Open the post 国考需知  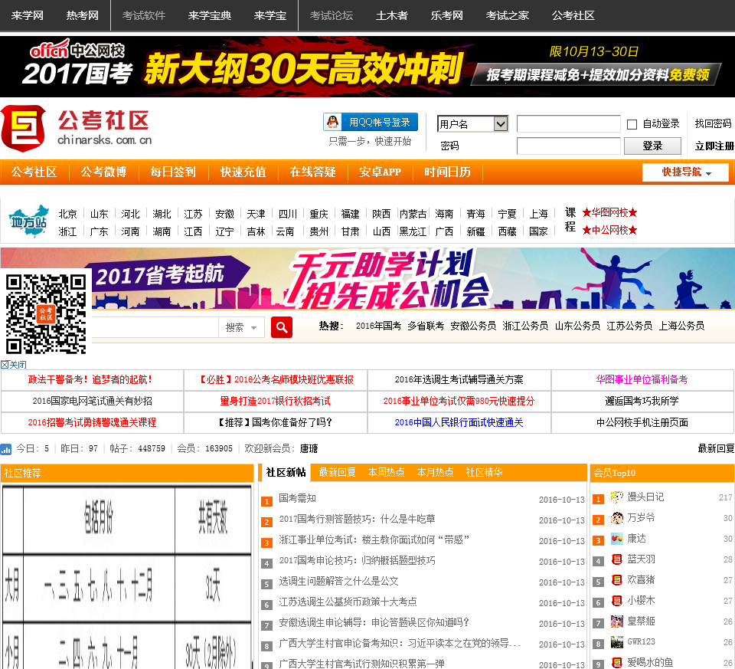(297, 498)
